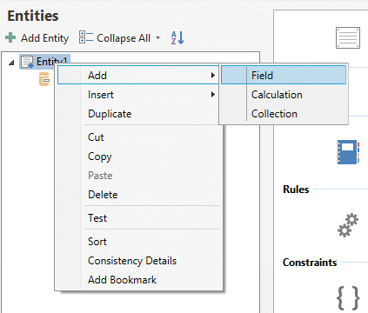Open the Collapse All dropdown arrow
The height and width of the screenshot is (313, 368).
click(x=157, y=38)
